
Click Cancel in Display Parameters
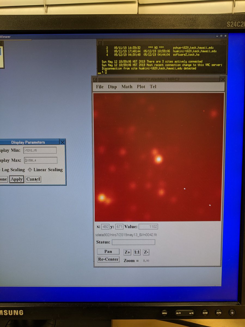click(33, 179)
